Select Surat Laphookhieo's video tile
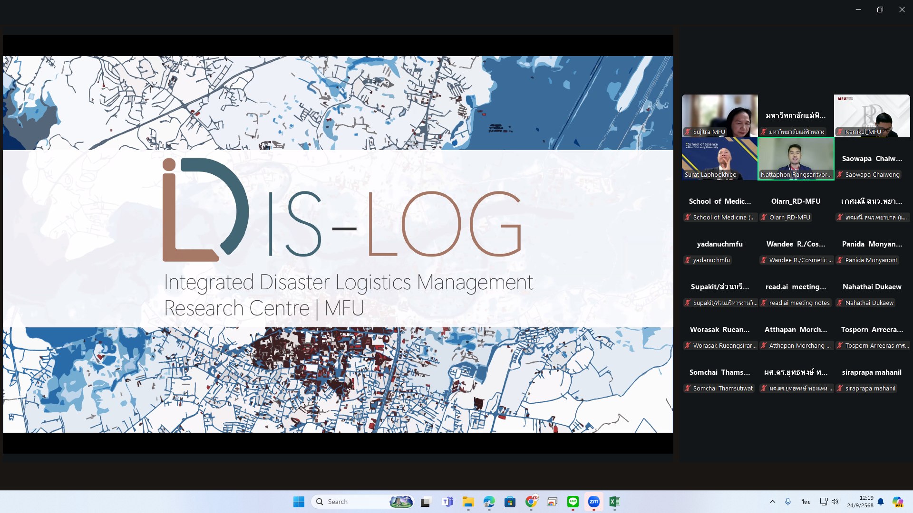913x513 pixels. click(719, 159)
